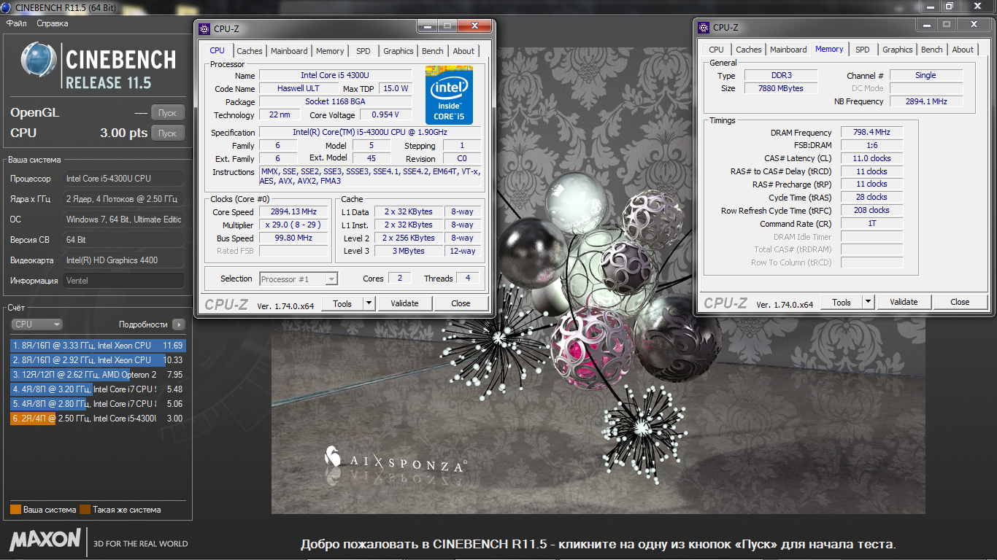
Task: Open Tools dropdown arrow in right CPU-Z
Action: coord(868,302)
